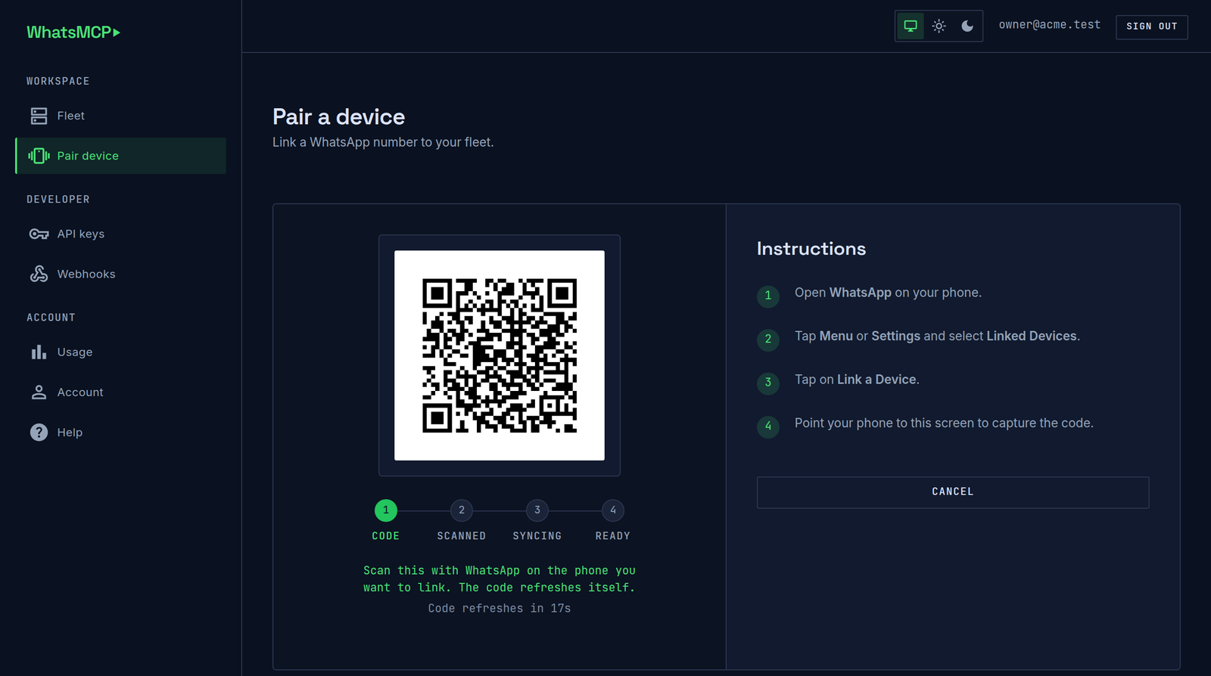
Task: Cancel the device pairing
Action: tap(953, 492)
